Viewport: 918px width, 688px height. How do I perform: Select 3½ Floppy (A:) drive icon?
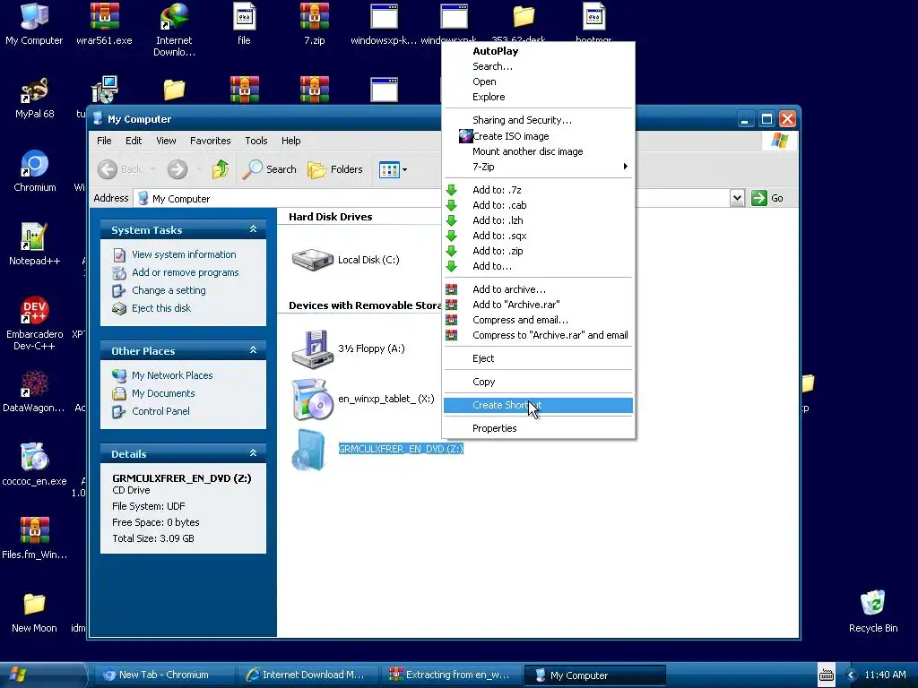coord(313,349)
